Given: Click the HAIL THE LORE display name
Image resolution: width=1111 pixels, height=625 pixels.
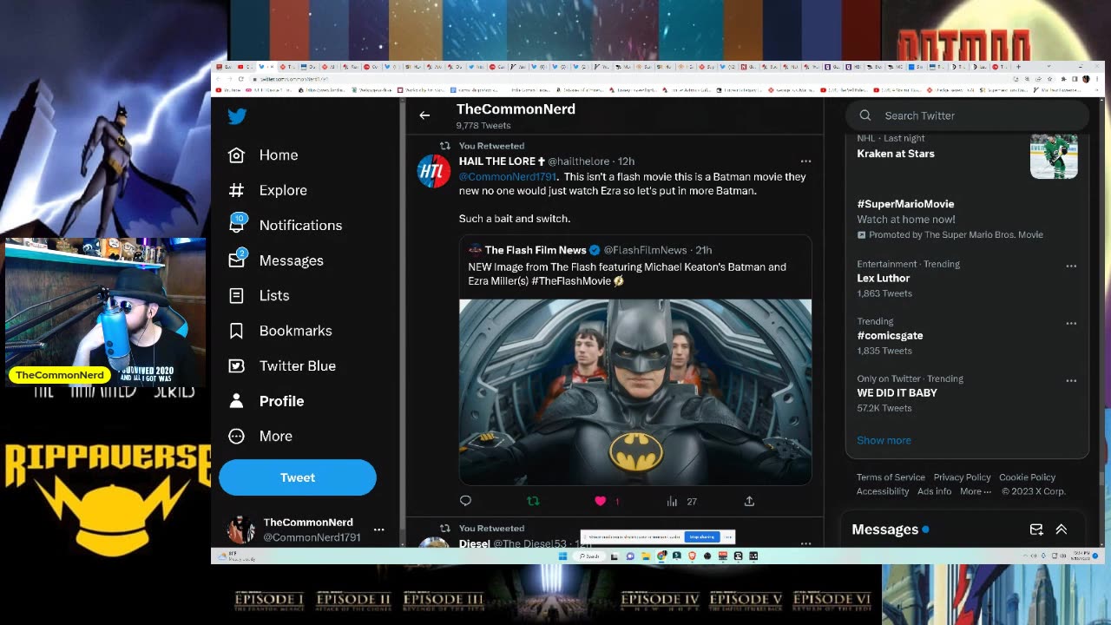Looking at the screenshot, I should [497, 161].
